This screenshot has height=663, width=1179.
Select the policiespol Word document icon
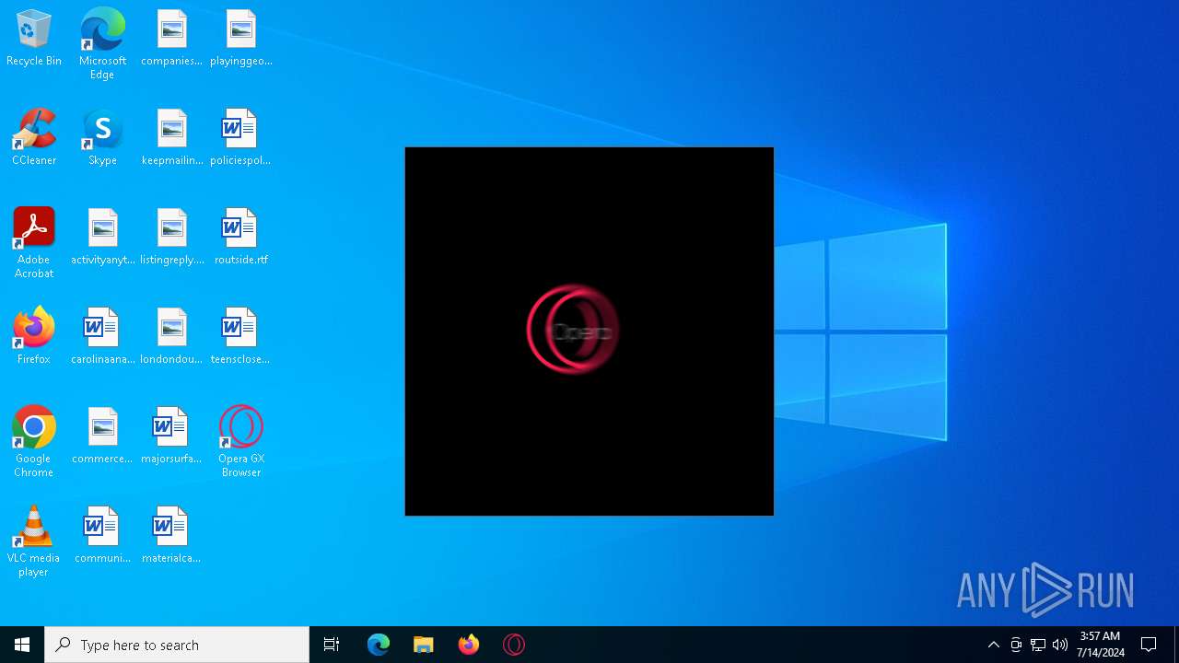pos(240,138)
